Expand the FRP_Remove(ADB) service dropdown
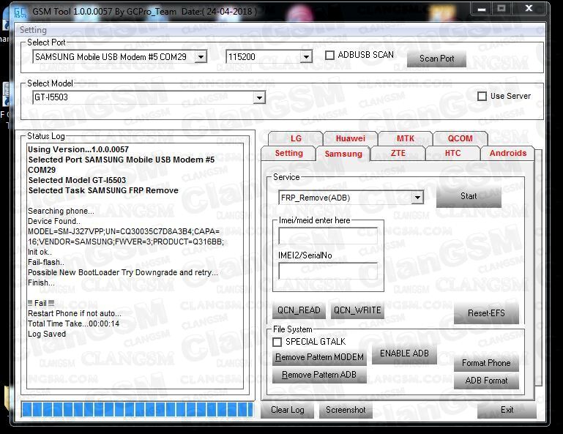Viewport: 563px width, 434px height. pyautogui.click(x=417, y=198)
